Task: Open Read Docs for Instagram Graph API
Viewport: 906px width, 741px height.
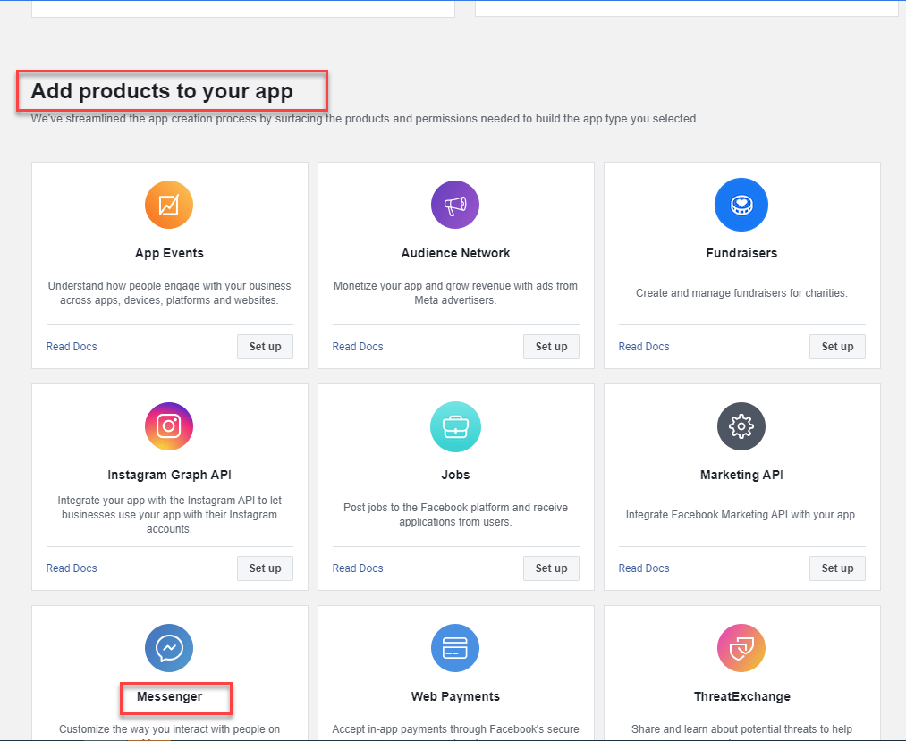Action: click(72, 568)
